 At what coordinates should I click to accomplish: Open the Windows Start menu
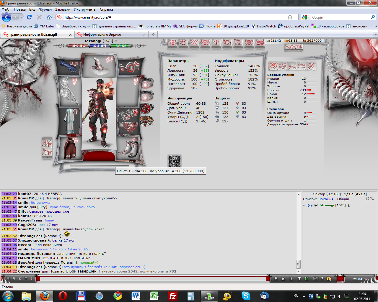click(x=8, y=296)
